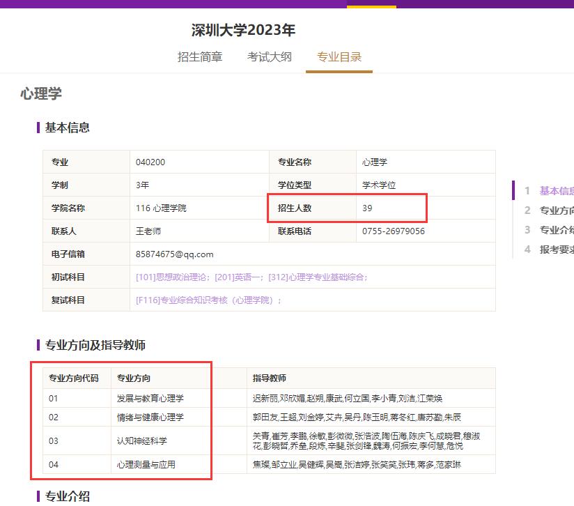This screenshot has height=506, width=574.
Task: Click the 学制 value 3年
Action: tap(142, 185)
